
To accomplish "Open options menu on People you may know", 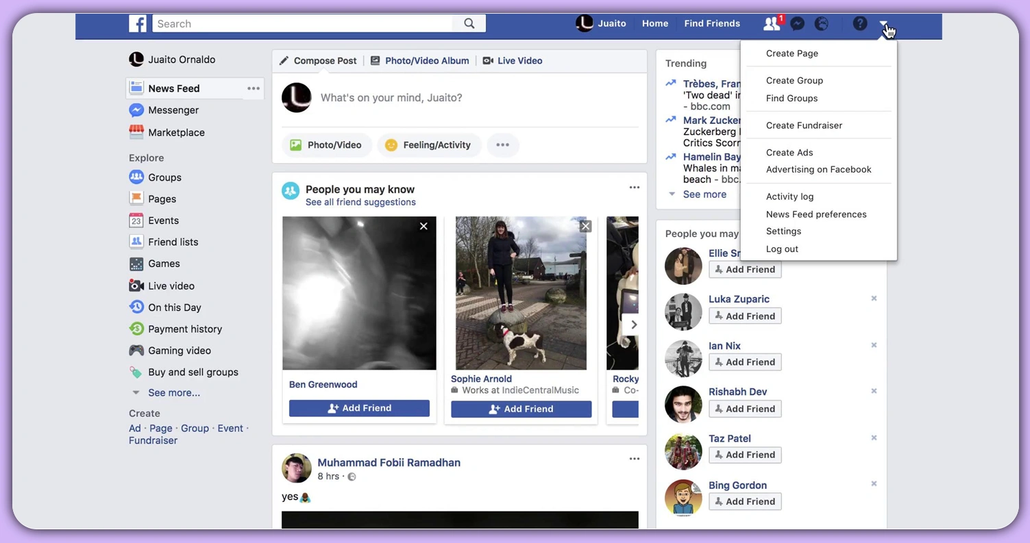I will pos(634,186).
